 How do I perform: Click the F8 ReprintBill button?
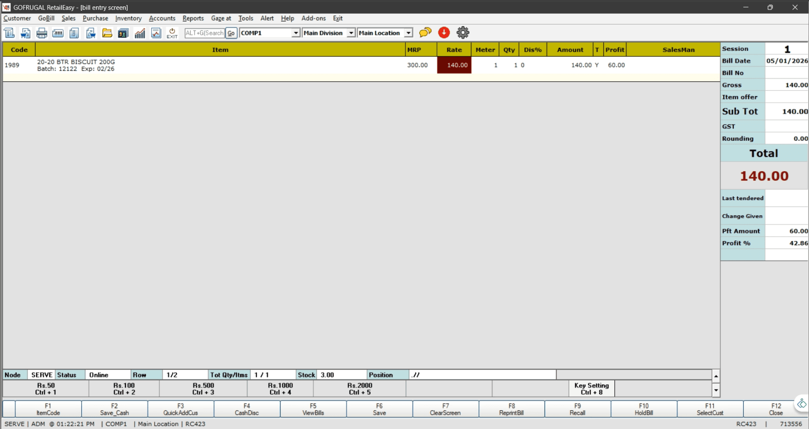pos(511,409)
